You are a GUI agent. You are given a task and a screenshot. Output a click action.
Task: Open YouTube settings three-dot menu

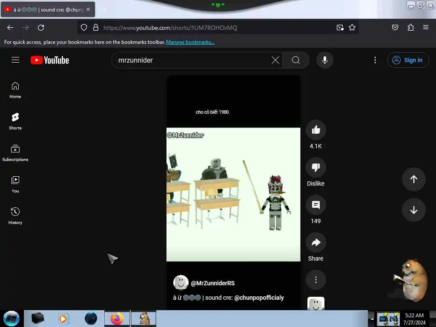click(x=375, y=60)
